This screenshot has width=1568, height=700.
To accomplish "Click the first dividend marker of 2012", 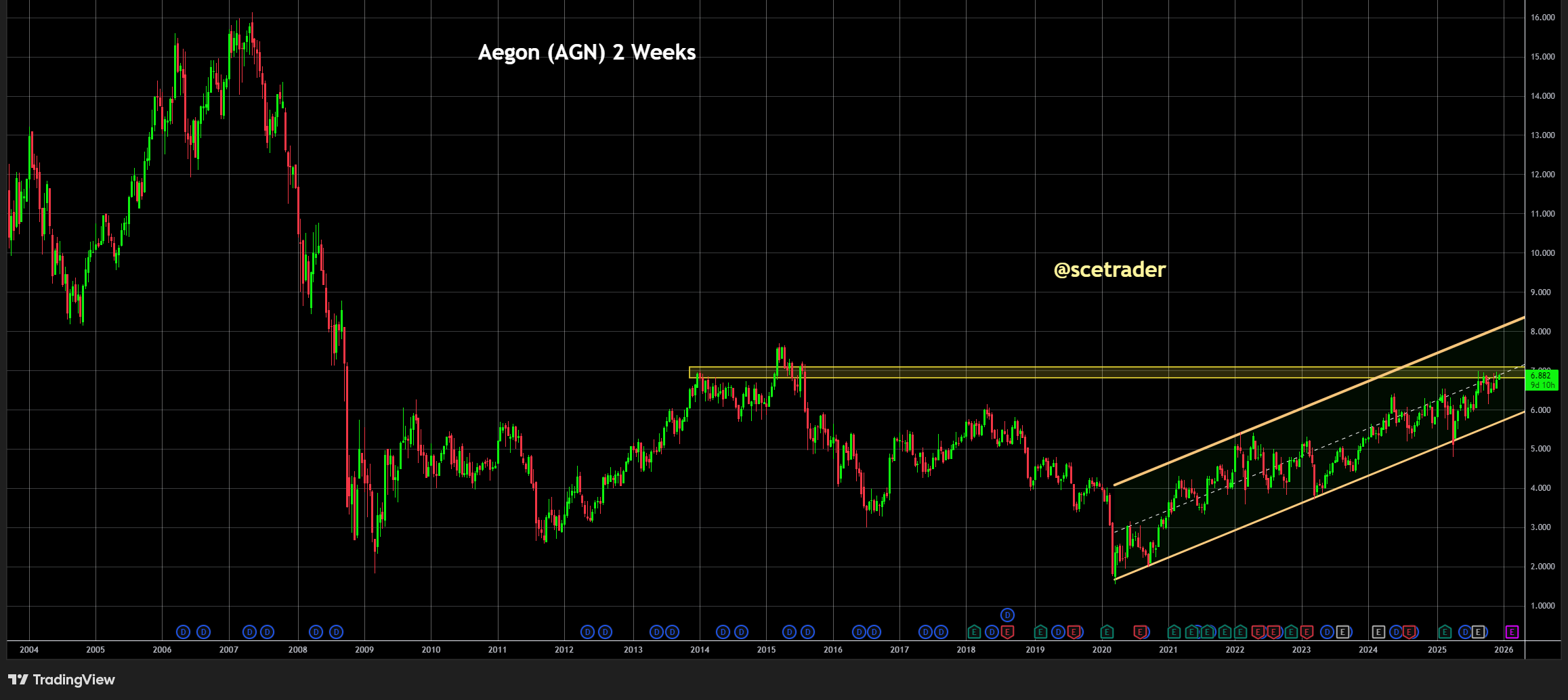I will point(587,632).
